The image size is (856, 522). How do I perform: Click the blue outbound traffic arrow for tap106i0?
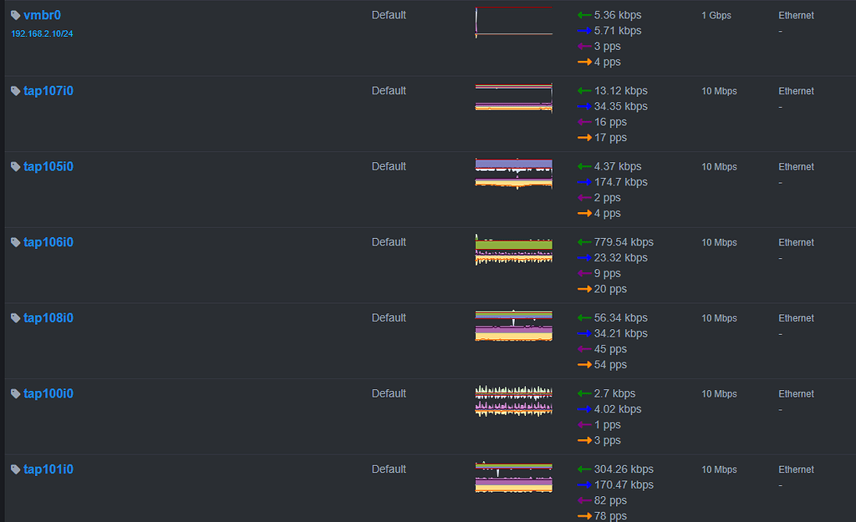click(583, 258)
